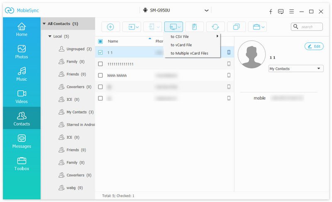The image size is (332, 202).
Task: Sort contacts by the Name column header
Action: (x=113, y=41)
